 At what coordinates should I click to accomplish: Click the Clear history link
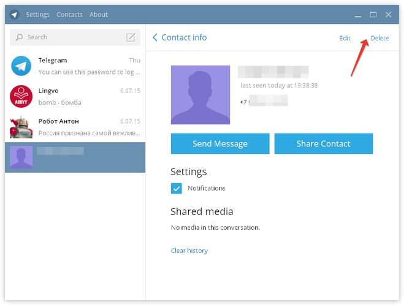click(x=189, y=250)
